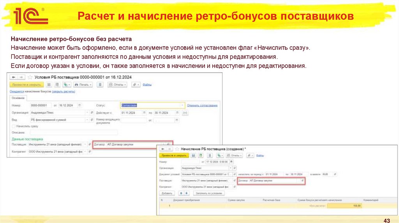Open paperclip attachments dropdown in Начисление РБ window
The height and width of the screenshot is (223, 399).
tap(250, 155)
